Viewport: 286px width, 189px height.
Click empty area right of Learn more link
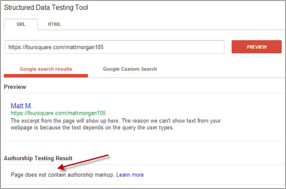point(210,175)
